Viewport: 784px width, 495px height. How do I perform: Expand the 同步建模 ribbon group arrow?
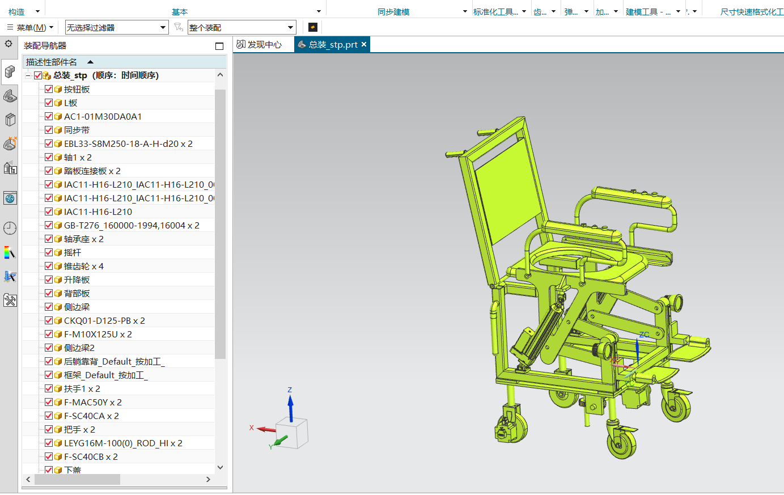465,11
